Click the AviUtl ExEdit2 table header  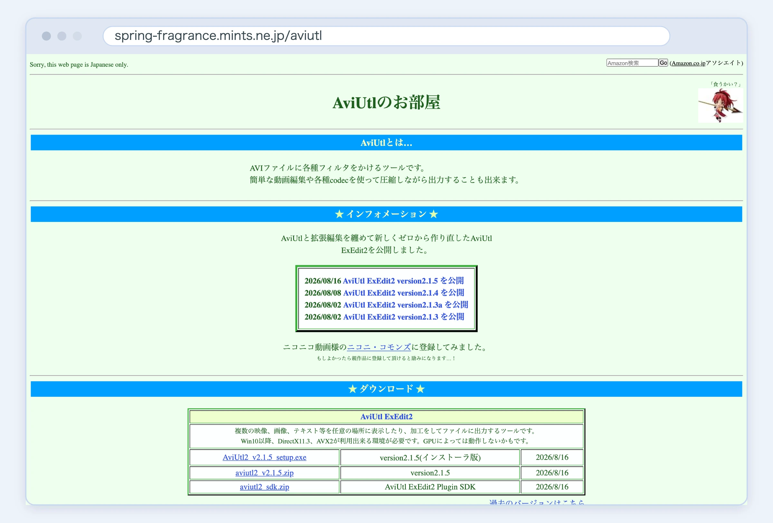(386, 417)
